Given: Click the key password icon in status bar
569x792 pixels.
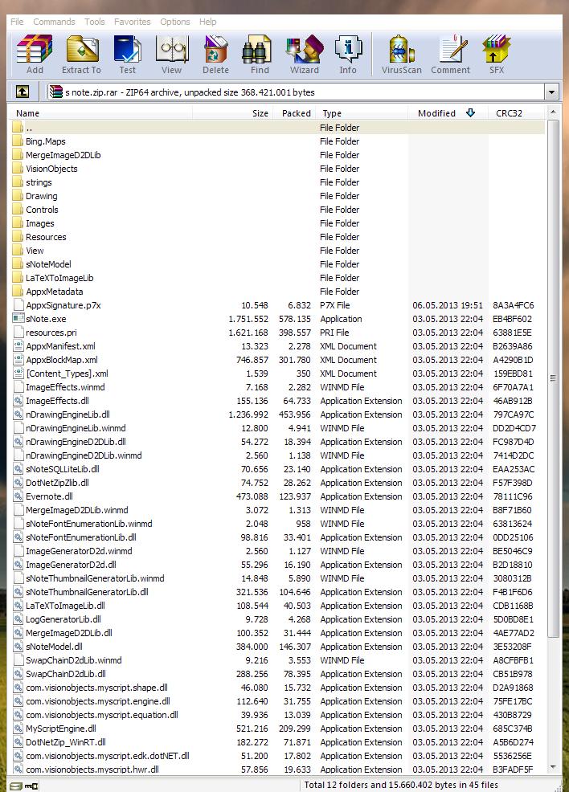Looking at the screenshot, I should [31, 786].
